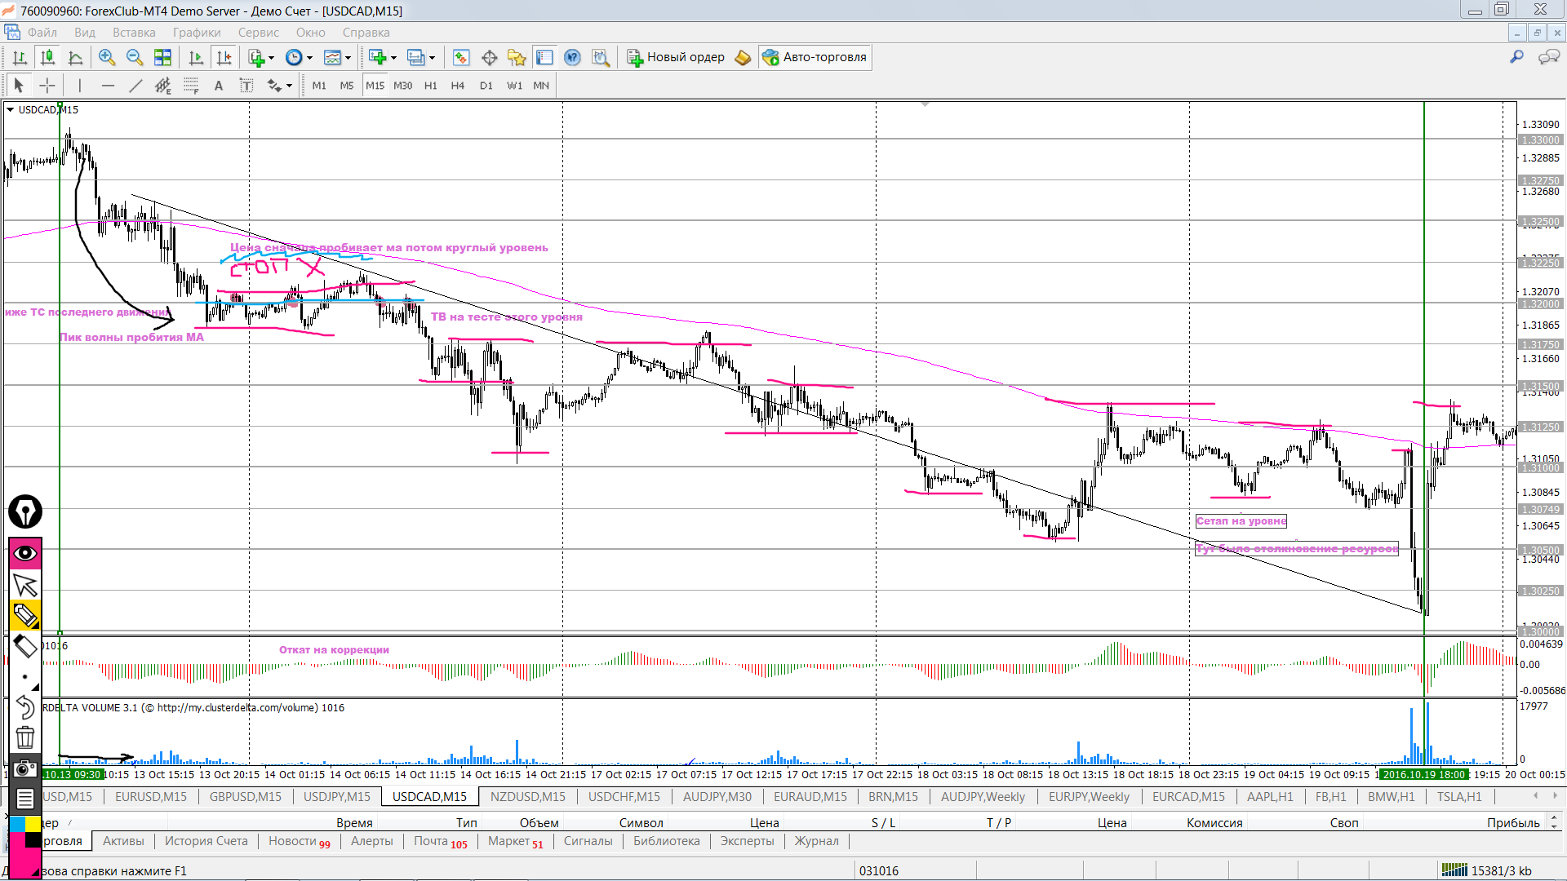The height and width of the screenshot is (881, 1567).
Task: Switch timeframe to D1
Action: point(486,85)
